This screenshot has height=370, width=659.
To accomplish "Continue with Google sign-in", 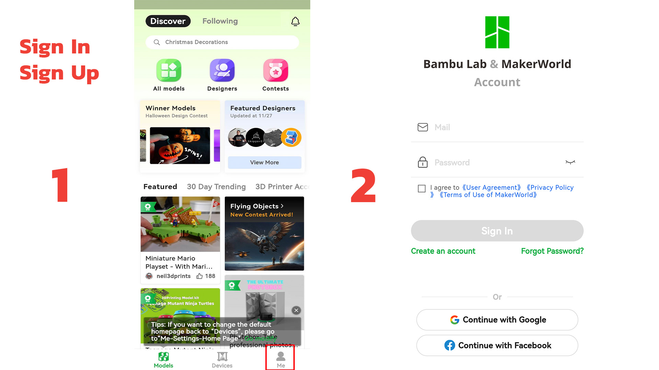I will tap(497, 320).
